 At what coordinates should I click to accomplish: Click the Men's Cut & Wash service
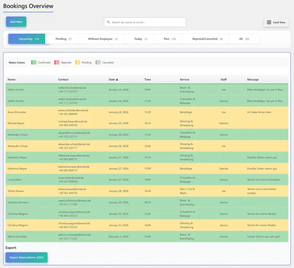187,191
